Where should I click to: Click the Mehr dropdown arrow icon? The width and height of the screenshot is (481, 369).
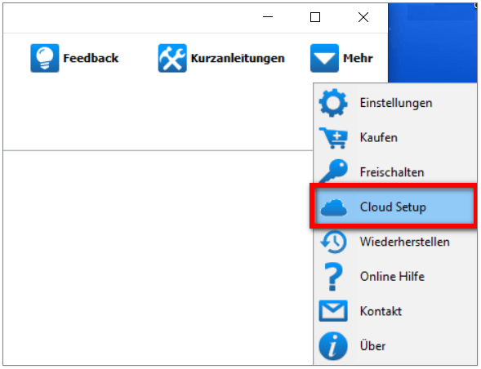[324, 58]
